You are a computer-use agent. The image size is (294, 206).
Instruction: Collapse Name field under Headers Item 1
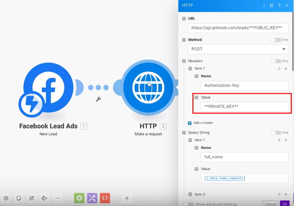click(196, 76)
